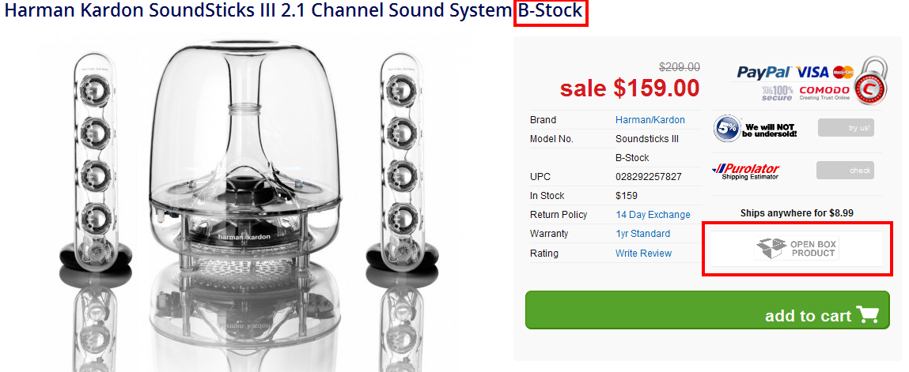Click the PayPal logo
This screenshot has height=372, width=909.
(x=765, y=72)
